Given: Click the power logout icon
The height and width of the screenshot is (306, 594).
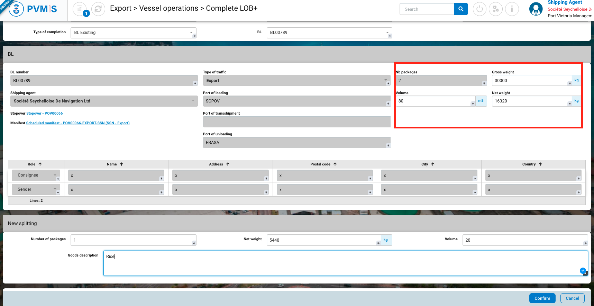Looking at the screenshot, I should [x=479, y=9].
